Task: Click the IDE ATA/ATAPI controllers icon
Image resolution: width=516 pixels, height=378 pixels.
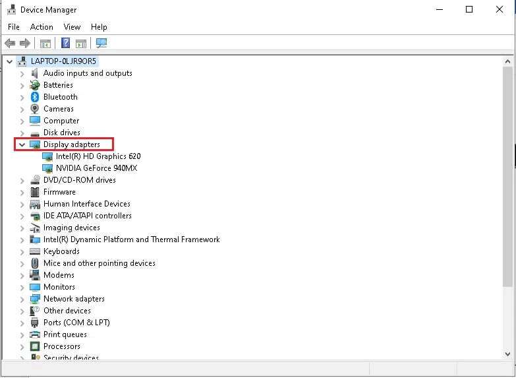Action: (35, 216)
